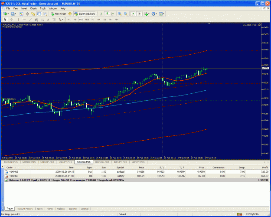Click the Balance summary row
The width and height of the screenshot is (271, 217).
click(137, 180)
